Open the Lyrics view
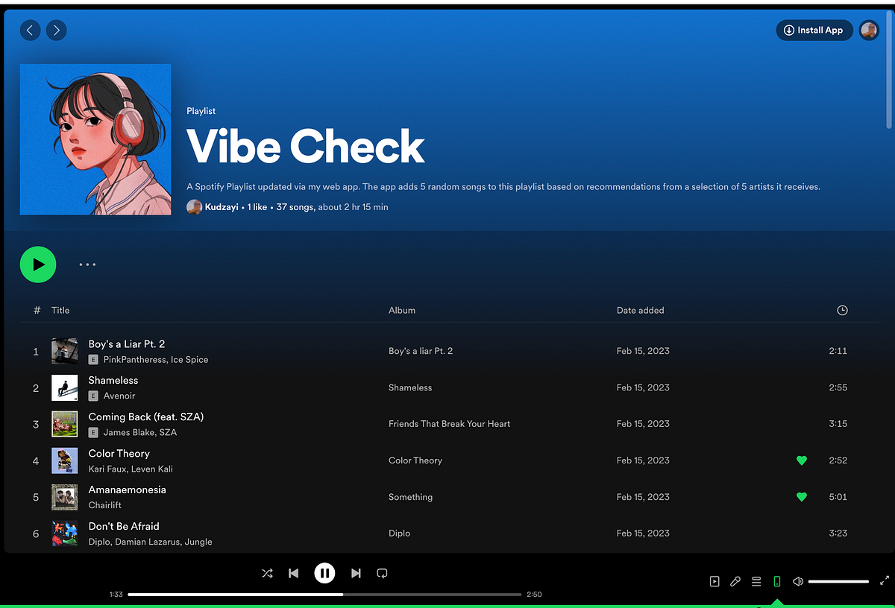Screen dimensions: 895x608 tap(735, 581)
